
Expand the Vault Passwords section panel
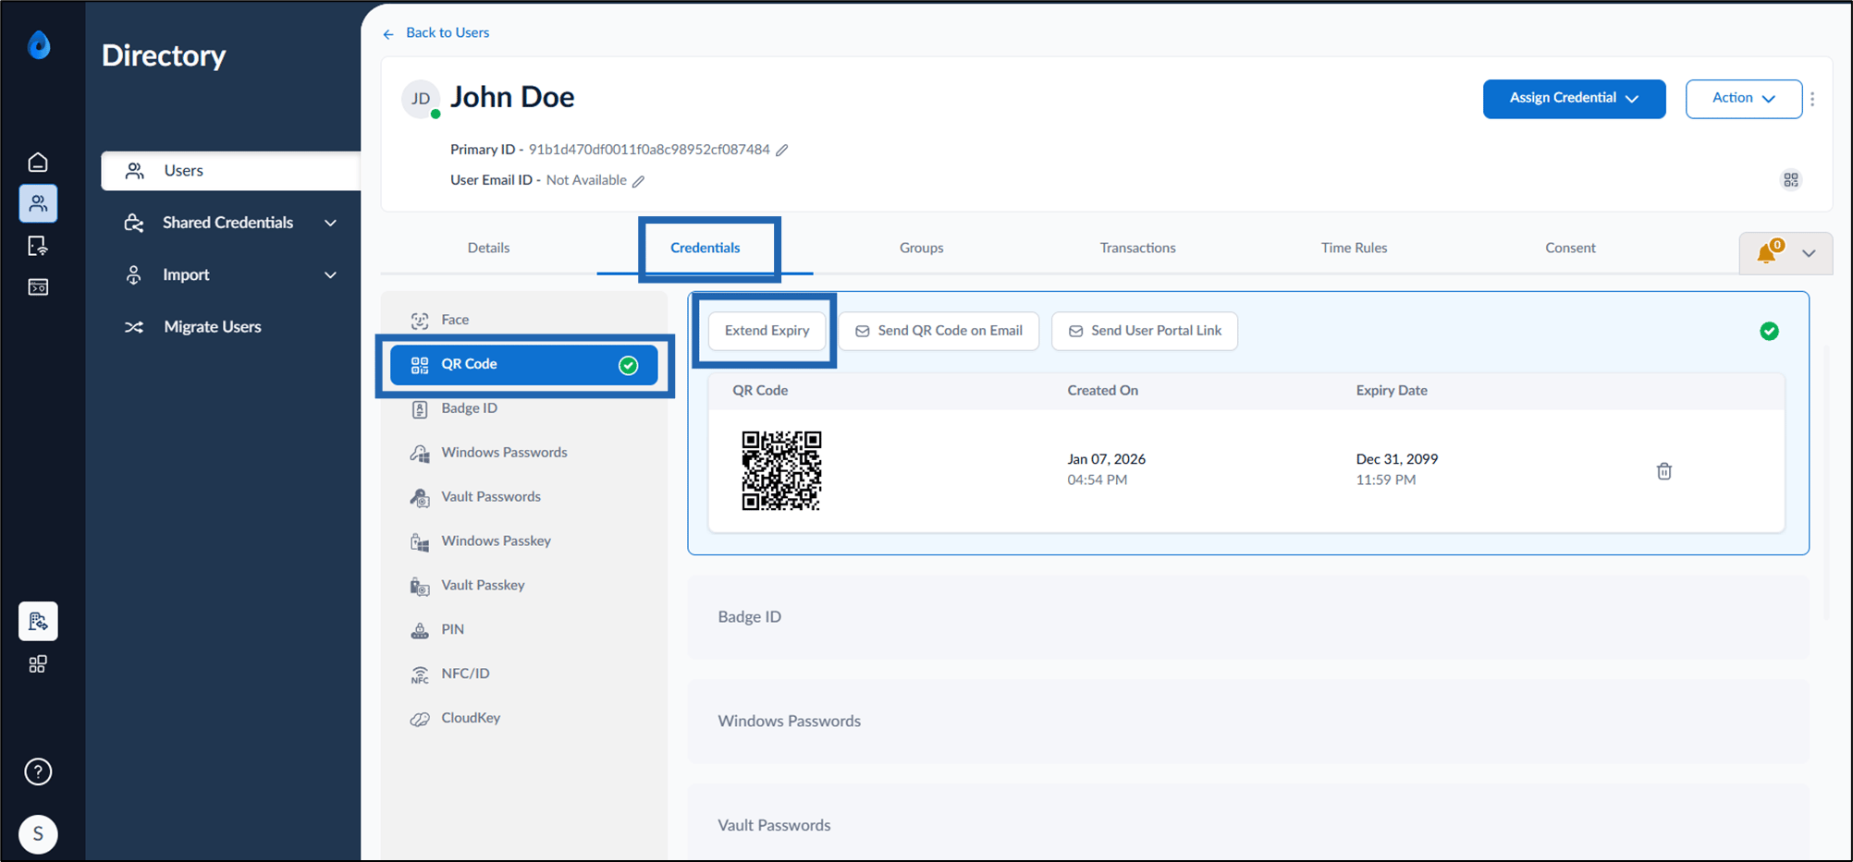(1248, 822)
